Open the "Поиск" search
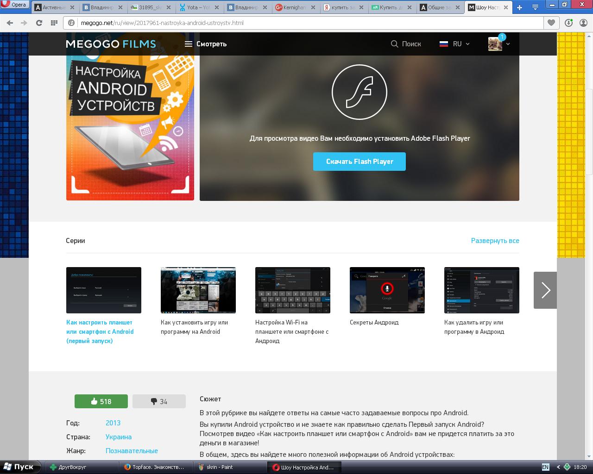The height and width of the screenshot is (474, 593). [406, 44]
